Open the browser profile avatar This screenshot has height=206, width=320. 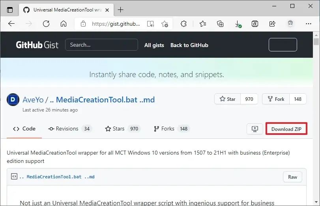tap(290, 24)
